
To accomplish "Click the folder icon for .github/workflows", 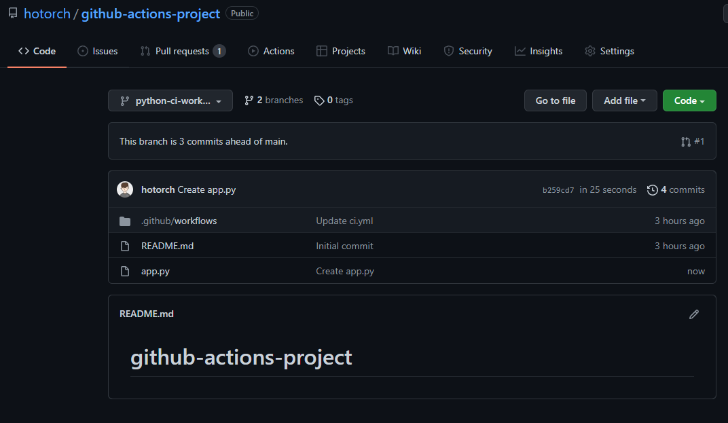I will tap(125, 221).
